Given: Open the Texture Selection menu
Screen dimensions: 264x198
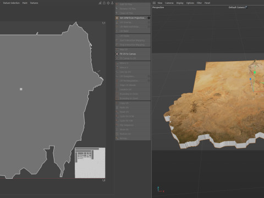Looking at the screenshot, I should (x=12, y=3).
